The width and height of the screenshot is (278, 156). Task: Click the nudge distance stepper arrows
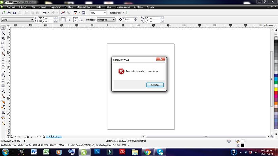[136, 19]
